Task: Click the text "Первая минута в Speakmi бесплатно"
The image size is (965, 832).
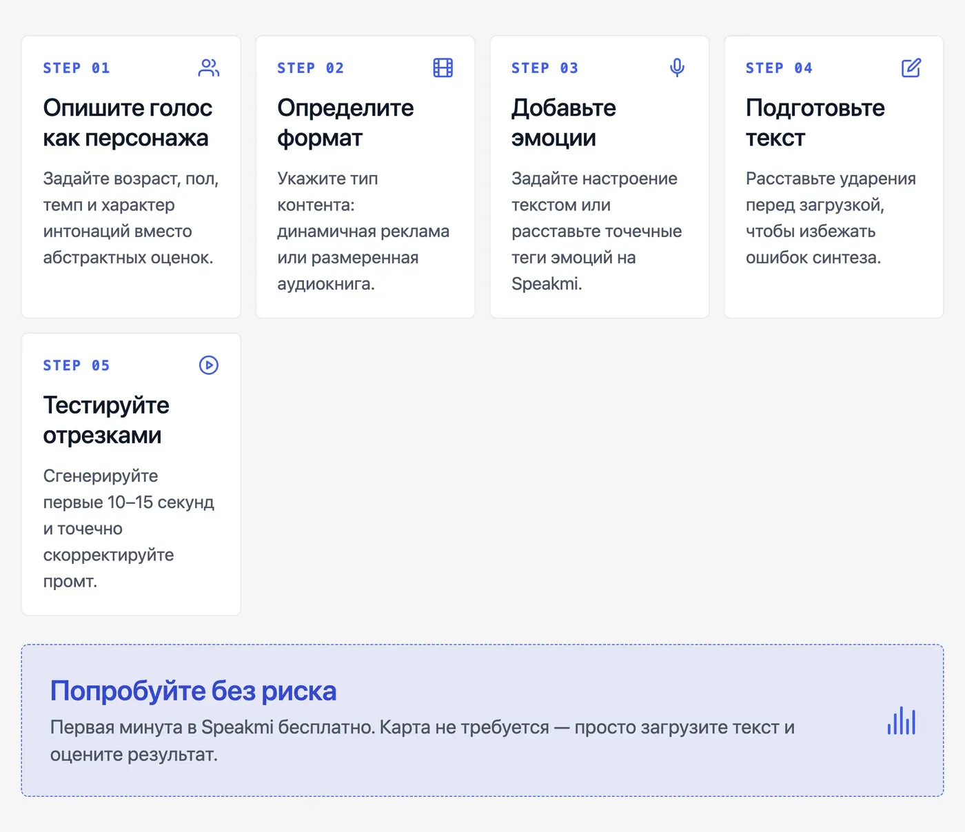Action: click(212, 727)
